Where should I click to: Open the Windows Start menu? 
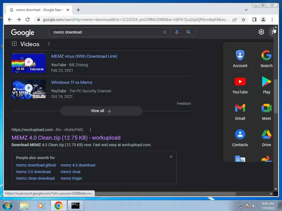click(x=7, y=206)
